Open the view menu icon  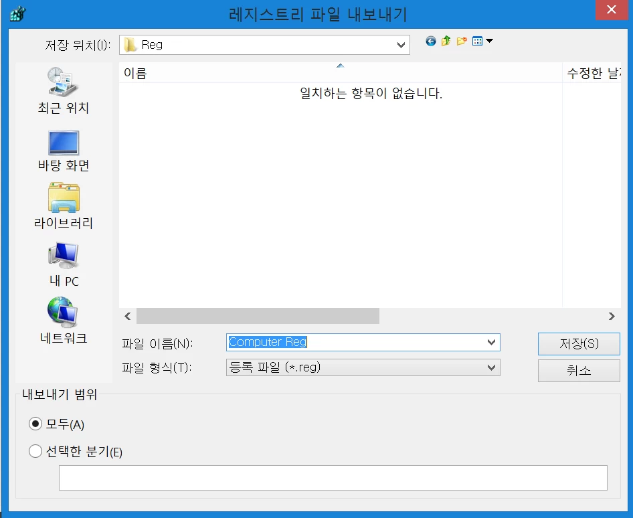[x=482, y=41]
